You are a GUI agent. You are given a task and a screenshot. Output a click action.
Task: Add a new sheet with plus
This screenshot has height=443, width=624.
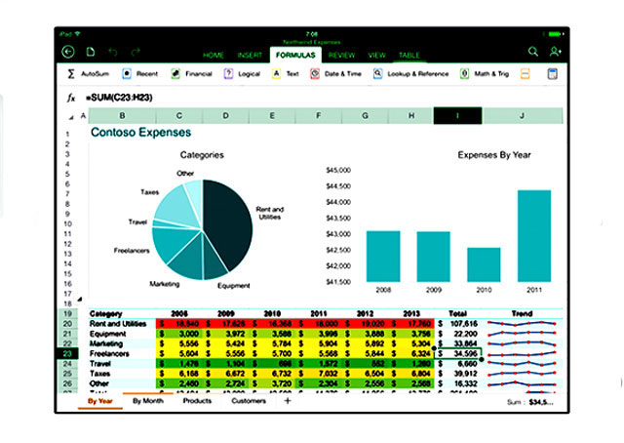point(288,401)
